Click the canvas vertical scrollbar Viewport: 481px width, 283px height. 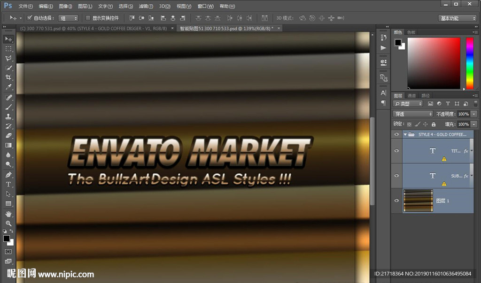click(372, 162)
